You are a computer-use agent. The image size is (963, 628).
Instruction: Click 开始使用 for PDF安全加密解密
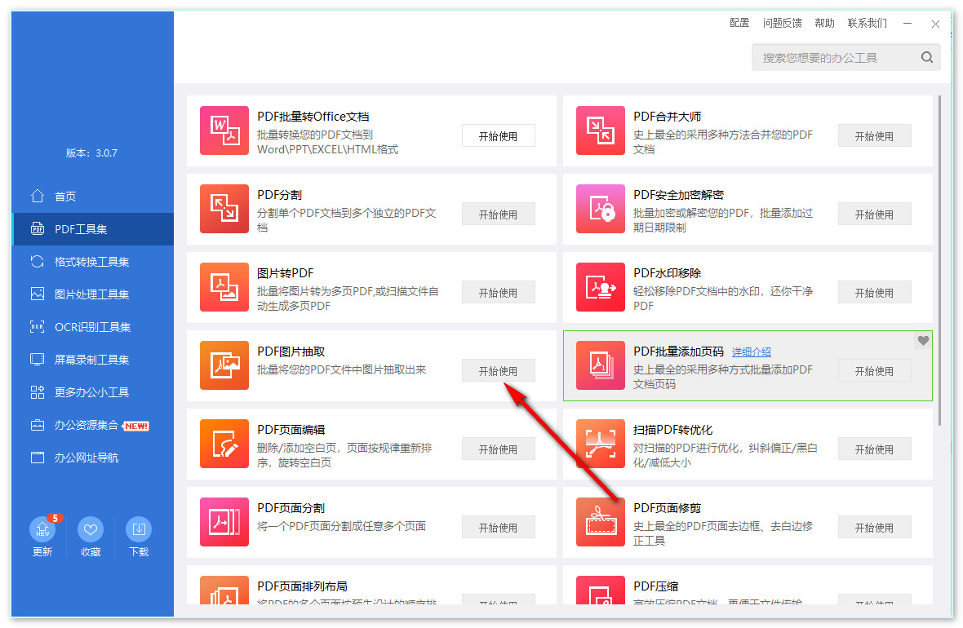tap(874, 214)
